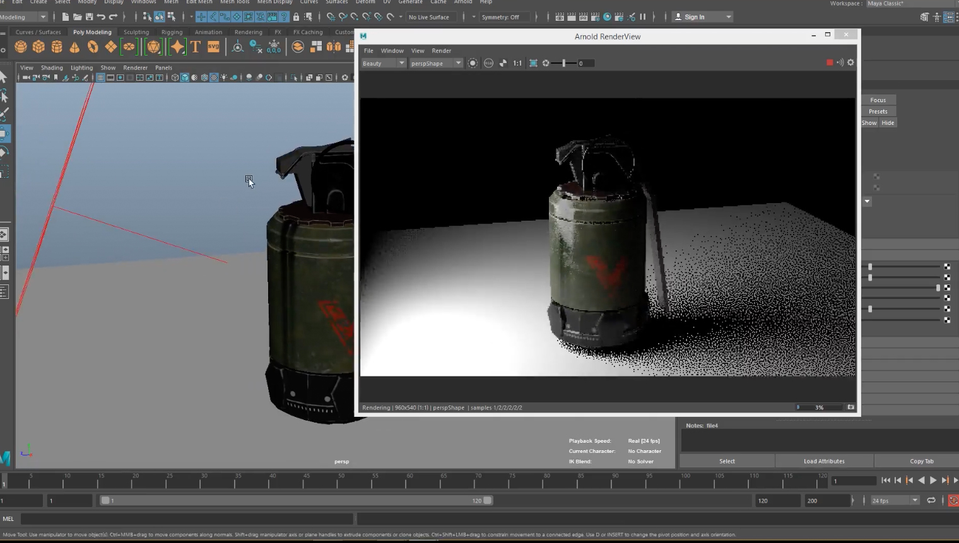
Task: Save the scene with the floppy icon
Action: coord(89,17)
